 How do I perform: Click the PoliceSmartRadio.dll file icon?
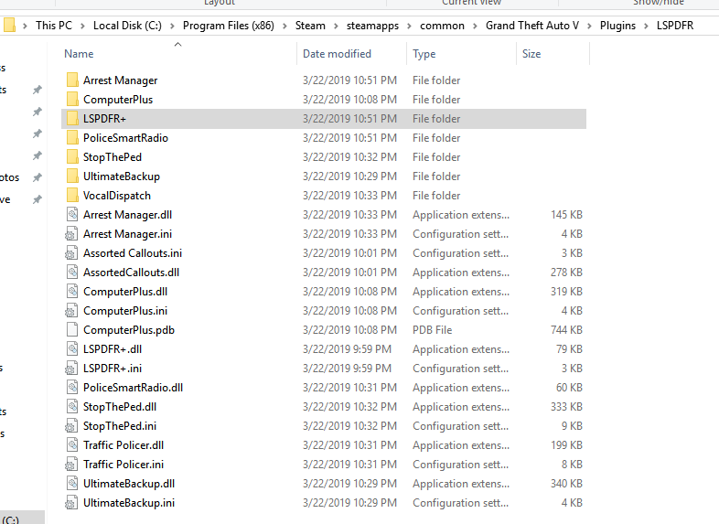point(72,388)
